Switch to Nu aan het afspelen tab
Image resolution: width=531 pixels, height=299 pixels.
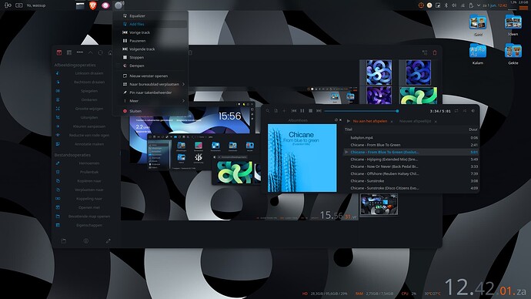(x=370, y=121)
